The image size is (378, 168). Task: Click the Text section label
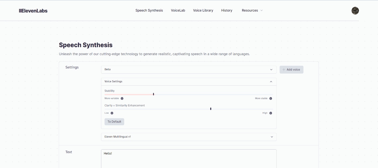click(x=69, y=152)
